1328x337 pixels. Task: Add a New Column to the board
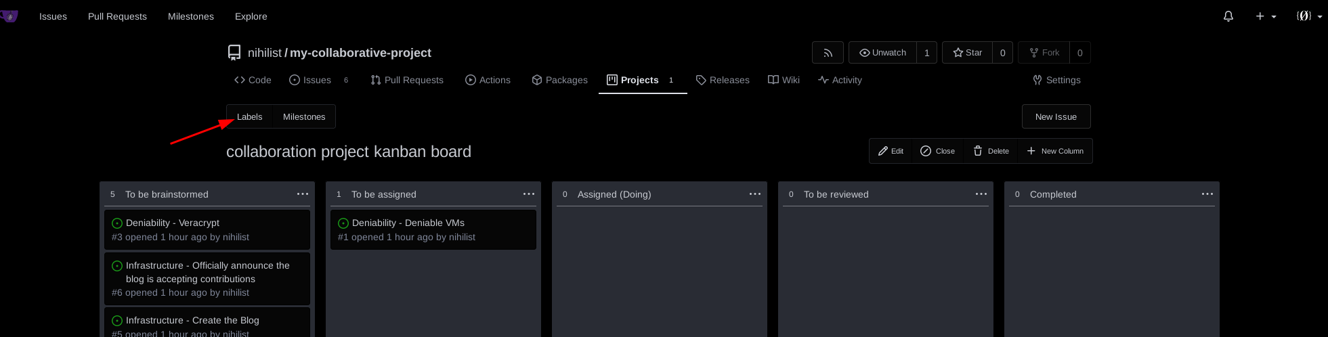click(x=1055, y=151)
